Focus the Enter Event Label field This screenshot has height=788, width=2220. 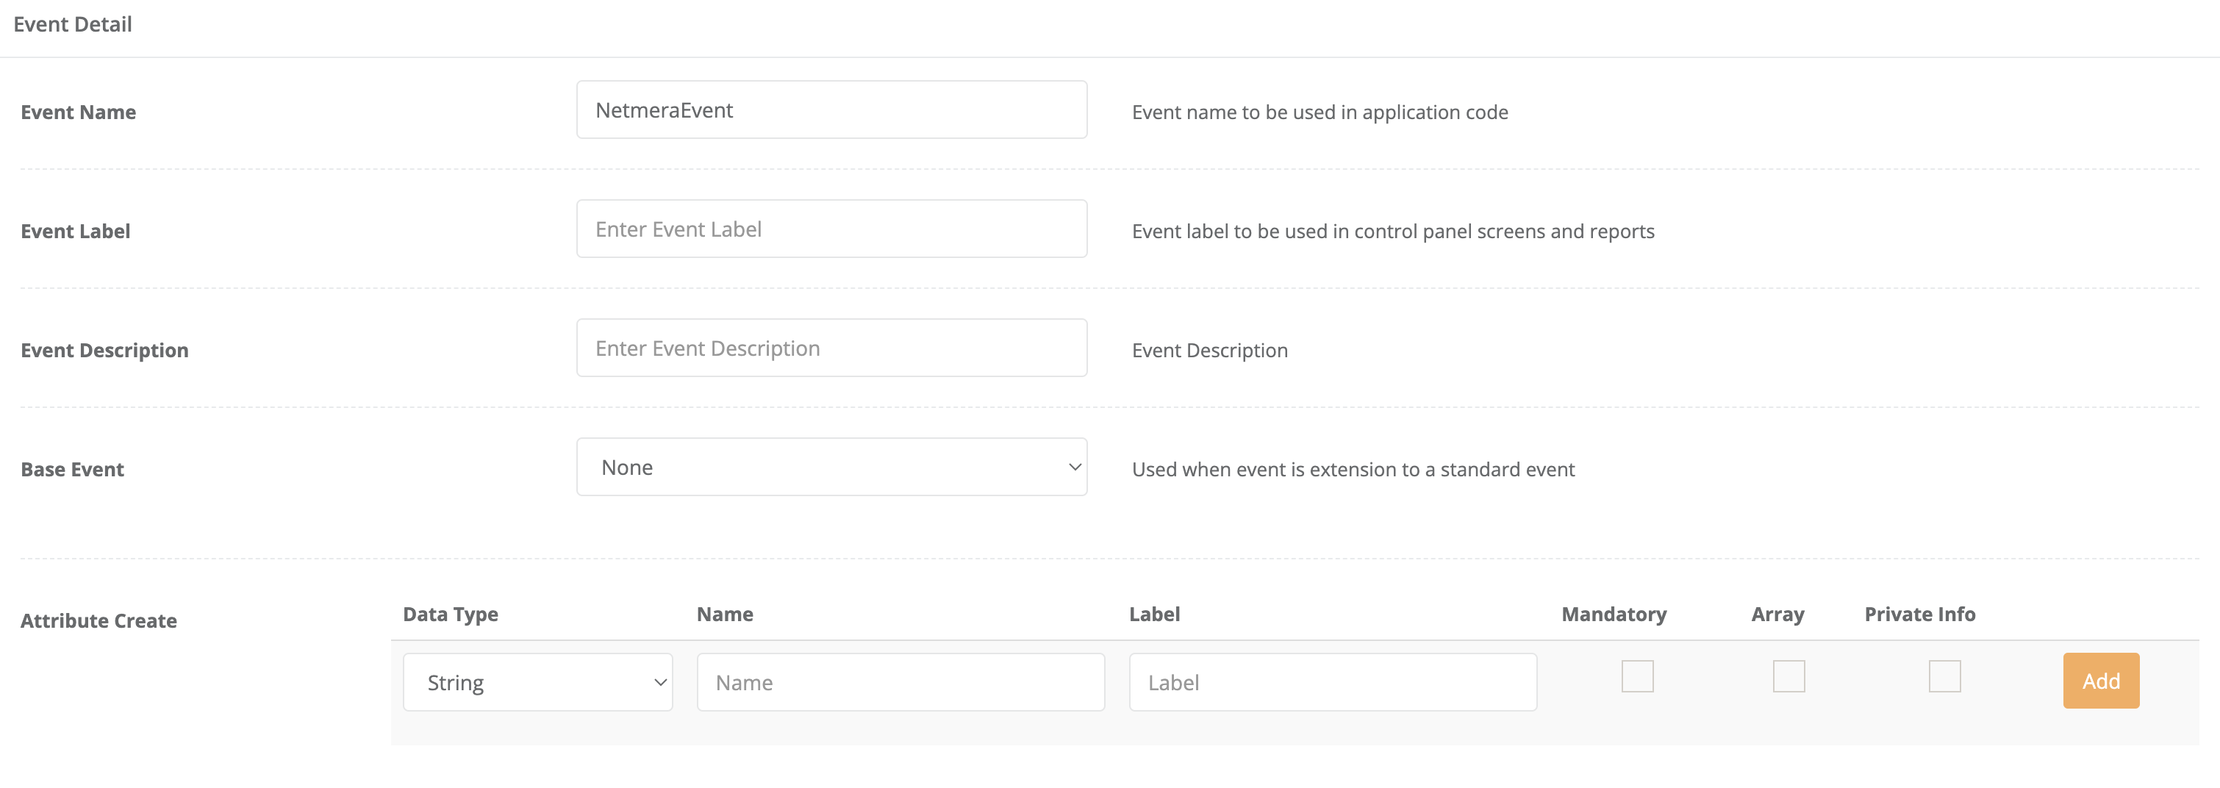831,229
